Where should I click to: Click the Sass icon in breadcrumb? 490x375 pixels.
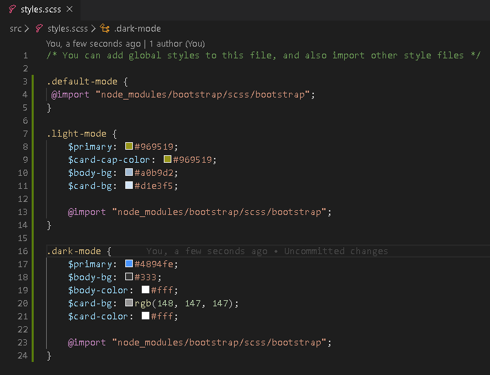(40, 29)
